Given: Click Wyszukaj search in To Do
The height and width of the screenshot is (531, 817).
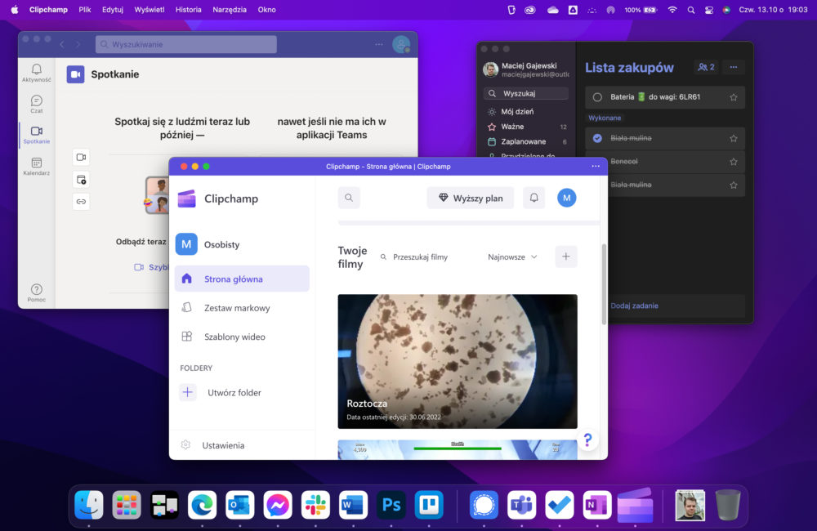Looking at the screenshot, I should point(525,93).
